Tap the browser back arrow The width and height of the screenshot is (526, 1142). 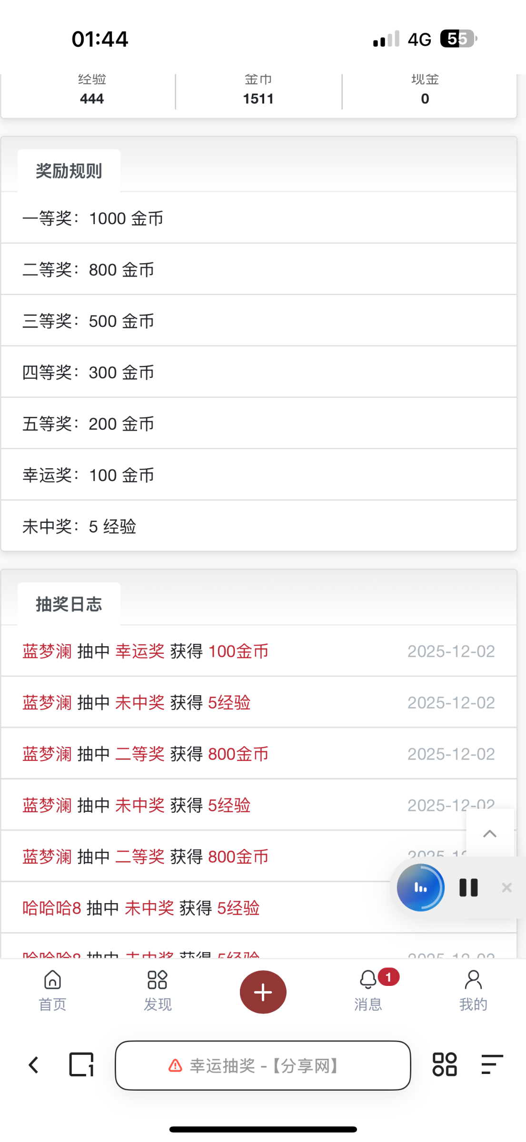[x=33, y=1065]
